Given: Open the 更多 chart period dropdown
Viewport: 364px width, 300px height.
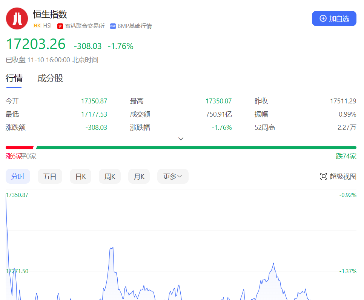Looking at the screenshot, I should [173, 176].
